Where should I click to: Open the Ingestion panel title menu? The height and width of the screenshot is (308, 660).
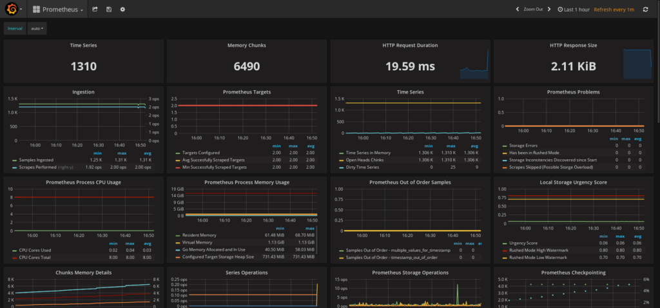click(83, 91)
